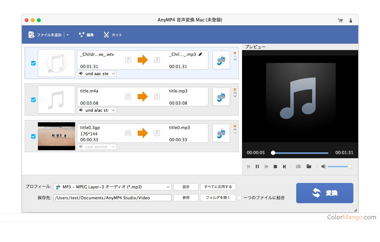Open the snapshot folder icon in preview
This screenshot has width=380, height=242.
click(x=309, y=166)
